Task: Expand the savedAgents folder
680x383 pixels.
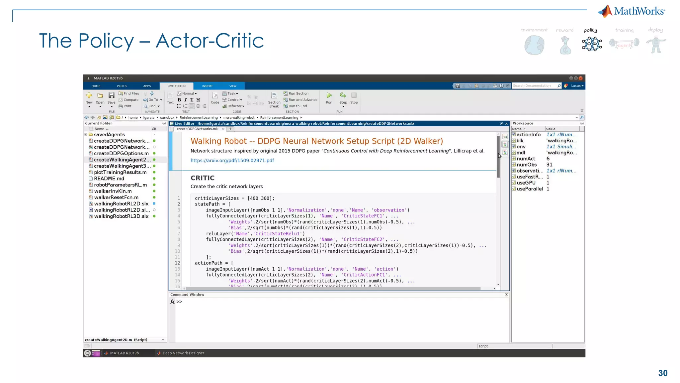Action: 86,134
